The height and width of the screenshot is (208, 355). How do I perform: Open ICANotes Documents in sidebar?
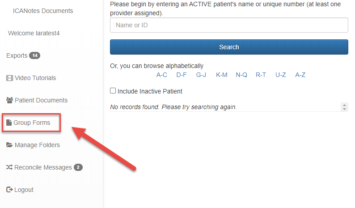pos(43,11)
